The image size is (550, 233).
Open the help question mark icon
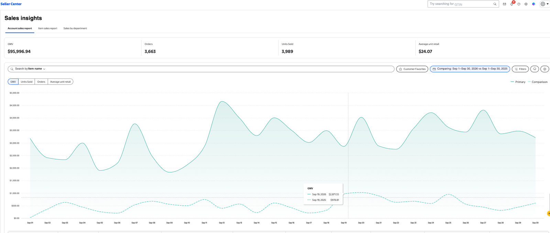(519, 4)
